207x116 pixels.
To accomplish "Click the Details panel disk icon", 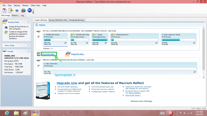I will (5, 51).
